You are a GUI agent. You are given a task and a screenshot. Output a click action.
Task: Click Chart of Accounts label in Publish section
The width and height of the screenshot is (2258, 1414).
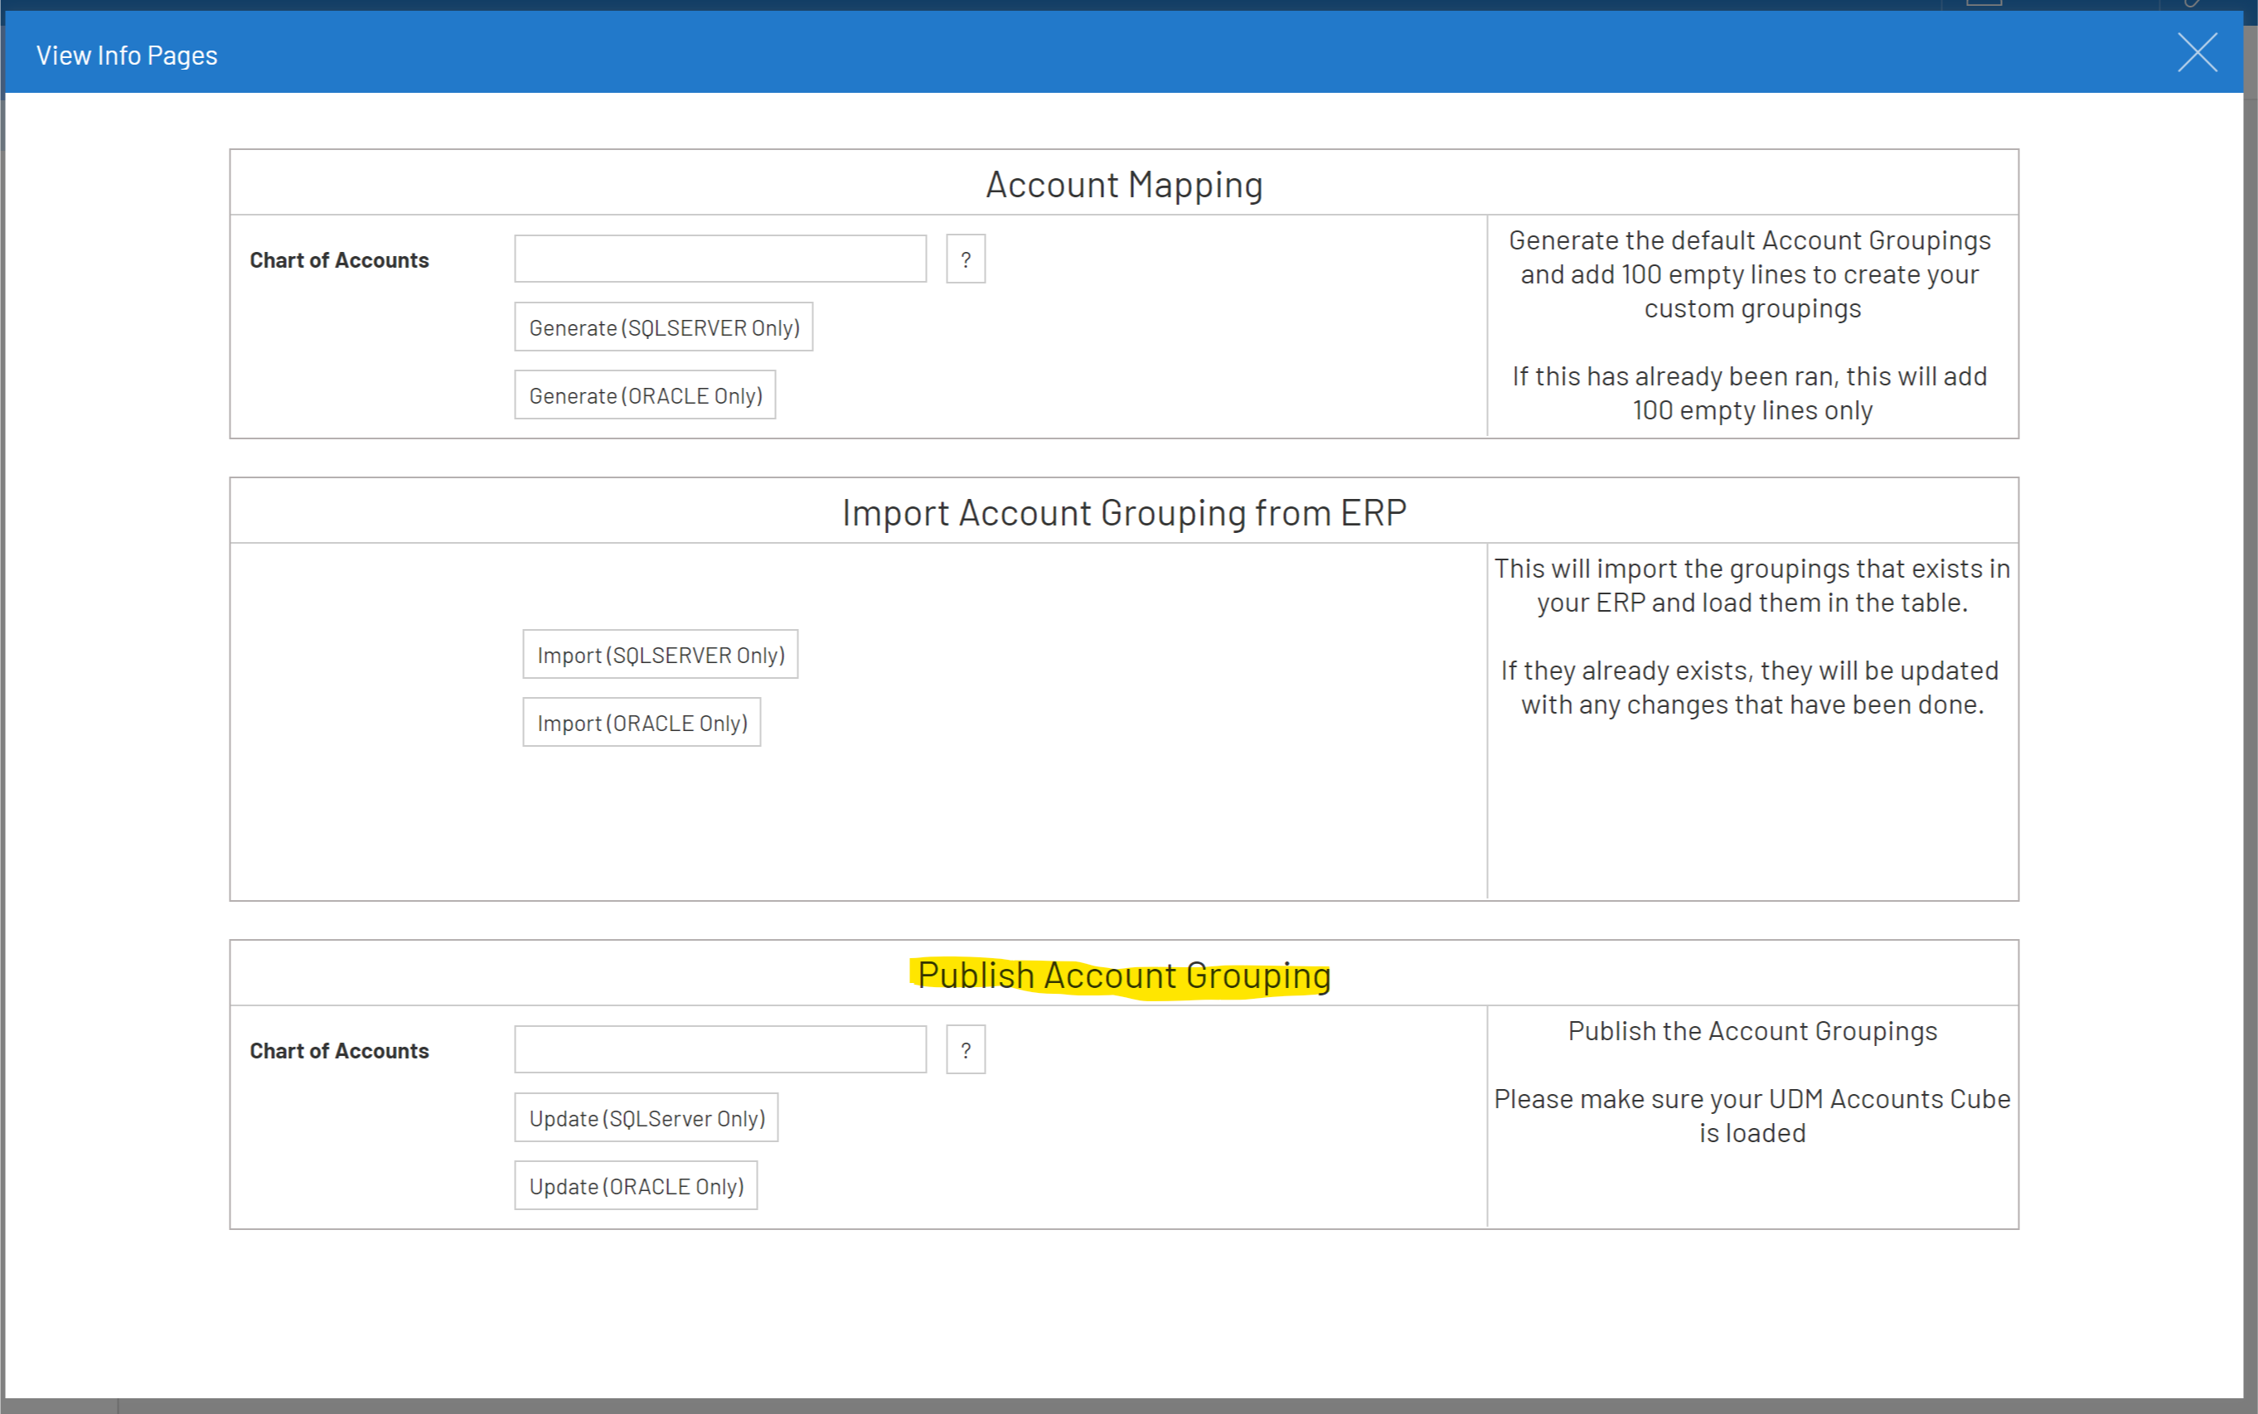338,1050
